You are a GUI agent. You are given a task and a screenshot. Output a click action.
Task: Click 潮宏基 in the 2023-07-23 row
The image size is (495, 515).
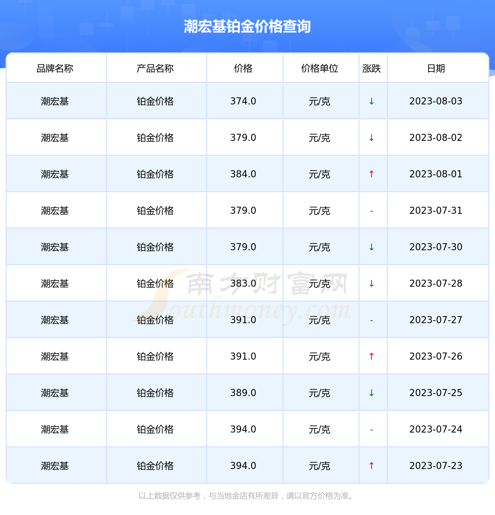pos(55,466)
